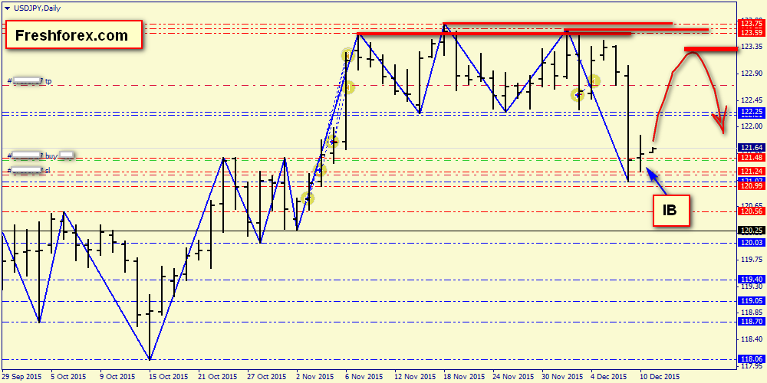
Task: Click the 122.45 price scale value
Action: (x=752, y=100)
